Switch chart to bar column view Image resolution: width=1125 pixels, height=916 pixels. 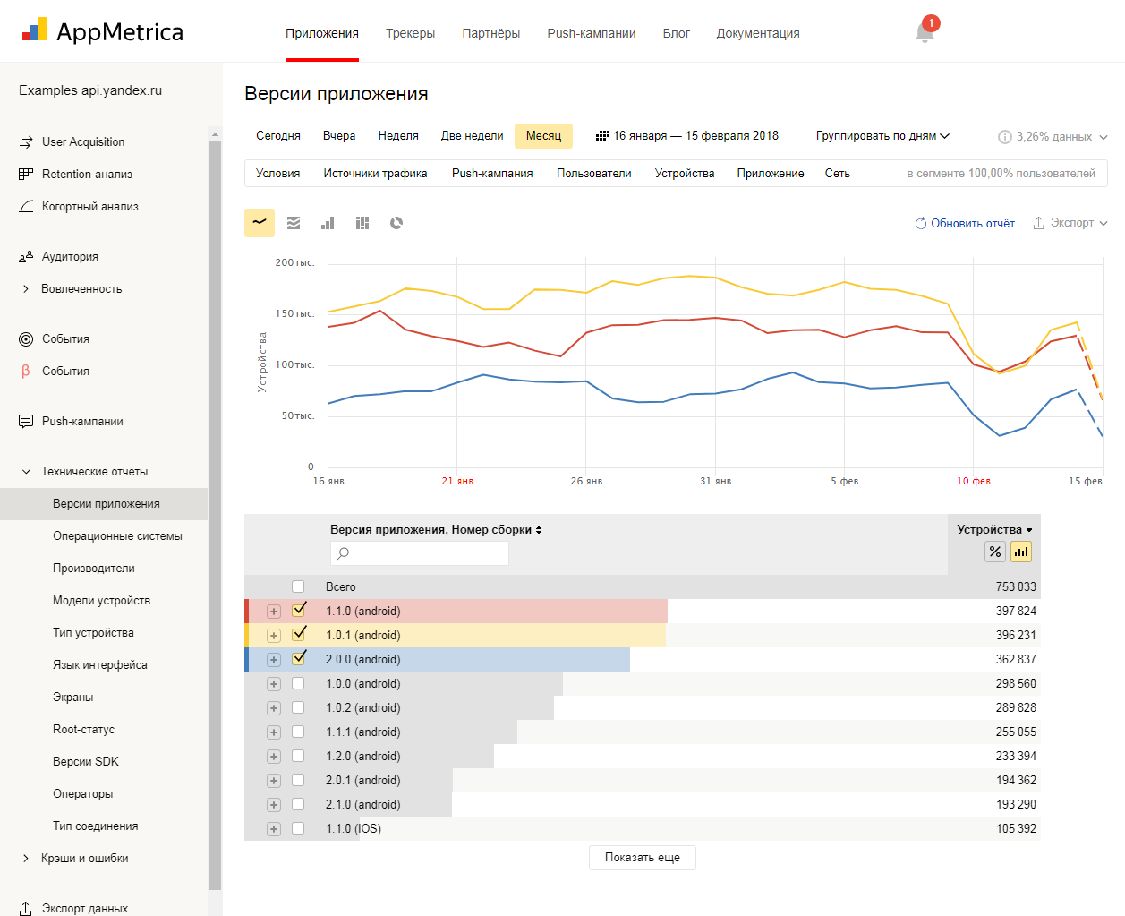(x=328, y=223)
